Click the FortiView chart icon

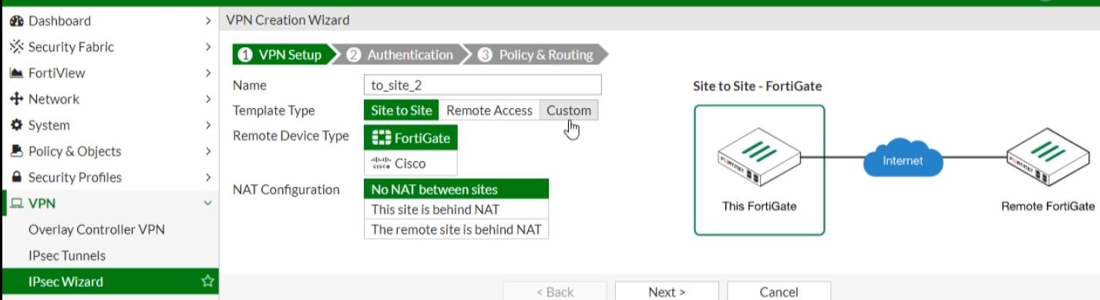pos(16,73)
